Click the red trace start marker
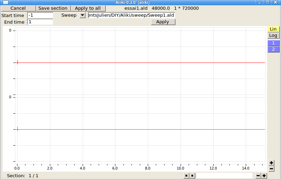The width and height of the screenshot is (281, 180). point(17,62)
